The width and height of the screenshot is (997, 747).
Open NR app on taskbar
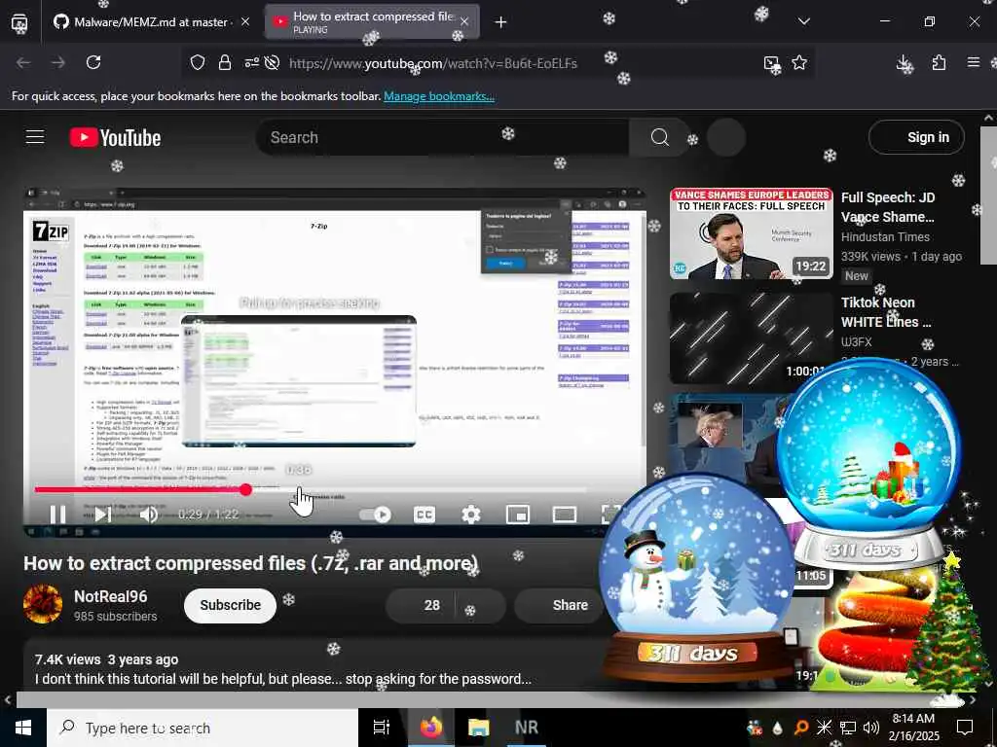click(527, 728)
